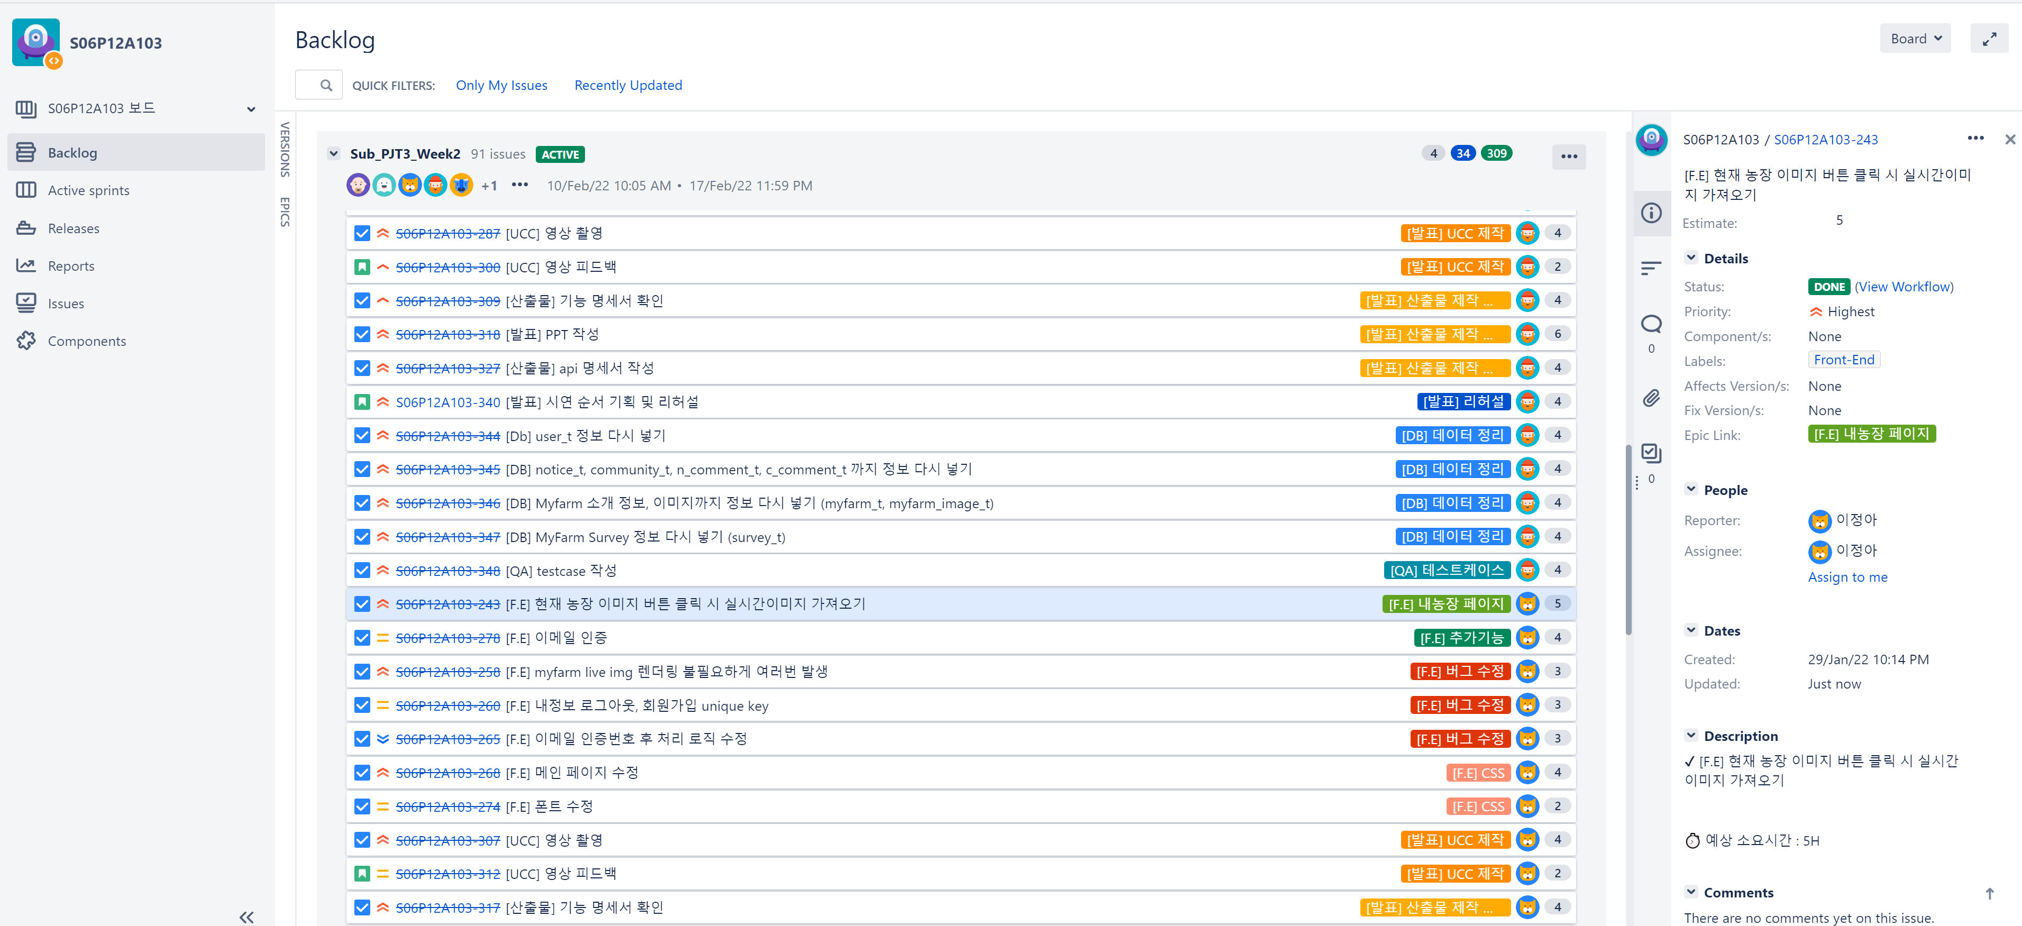The image size is (2022, 926).
Task: Filter by first pink assignee avatar
Action: pos(358,185)
